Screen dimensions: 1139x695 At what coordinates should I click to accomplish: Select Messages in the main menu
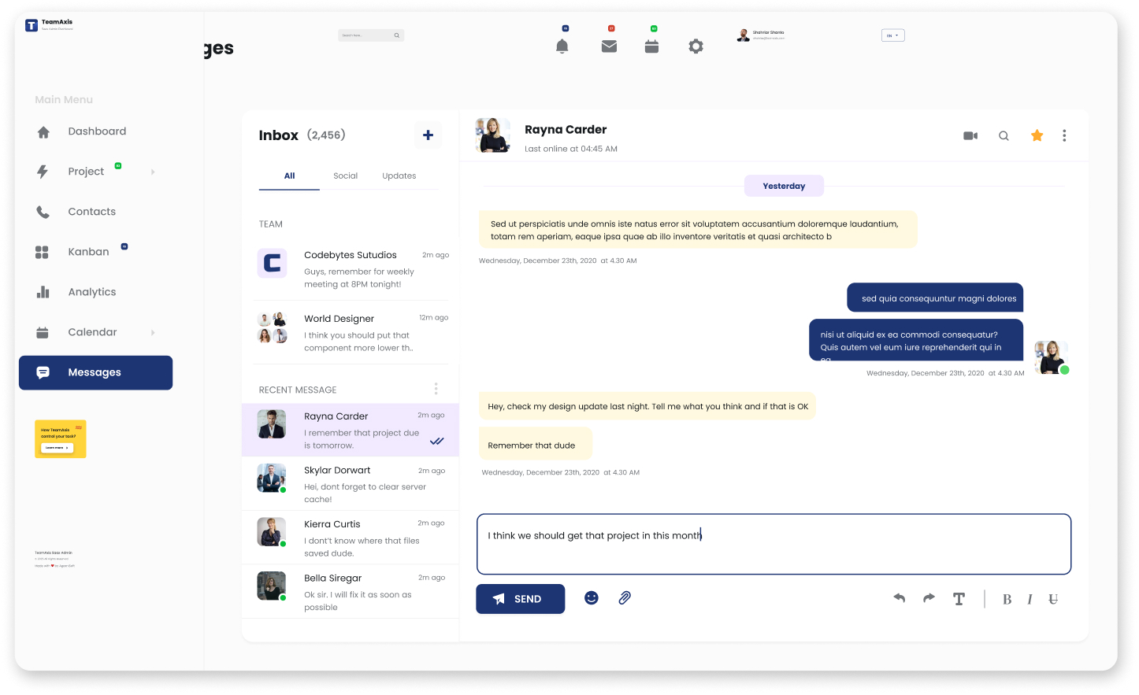[x=96, y=372]
